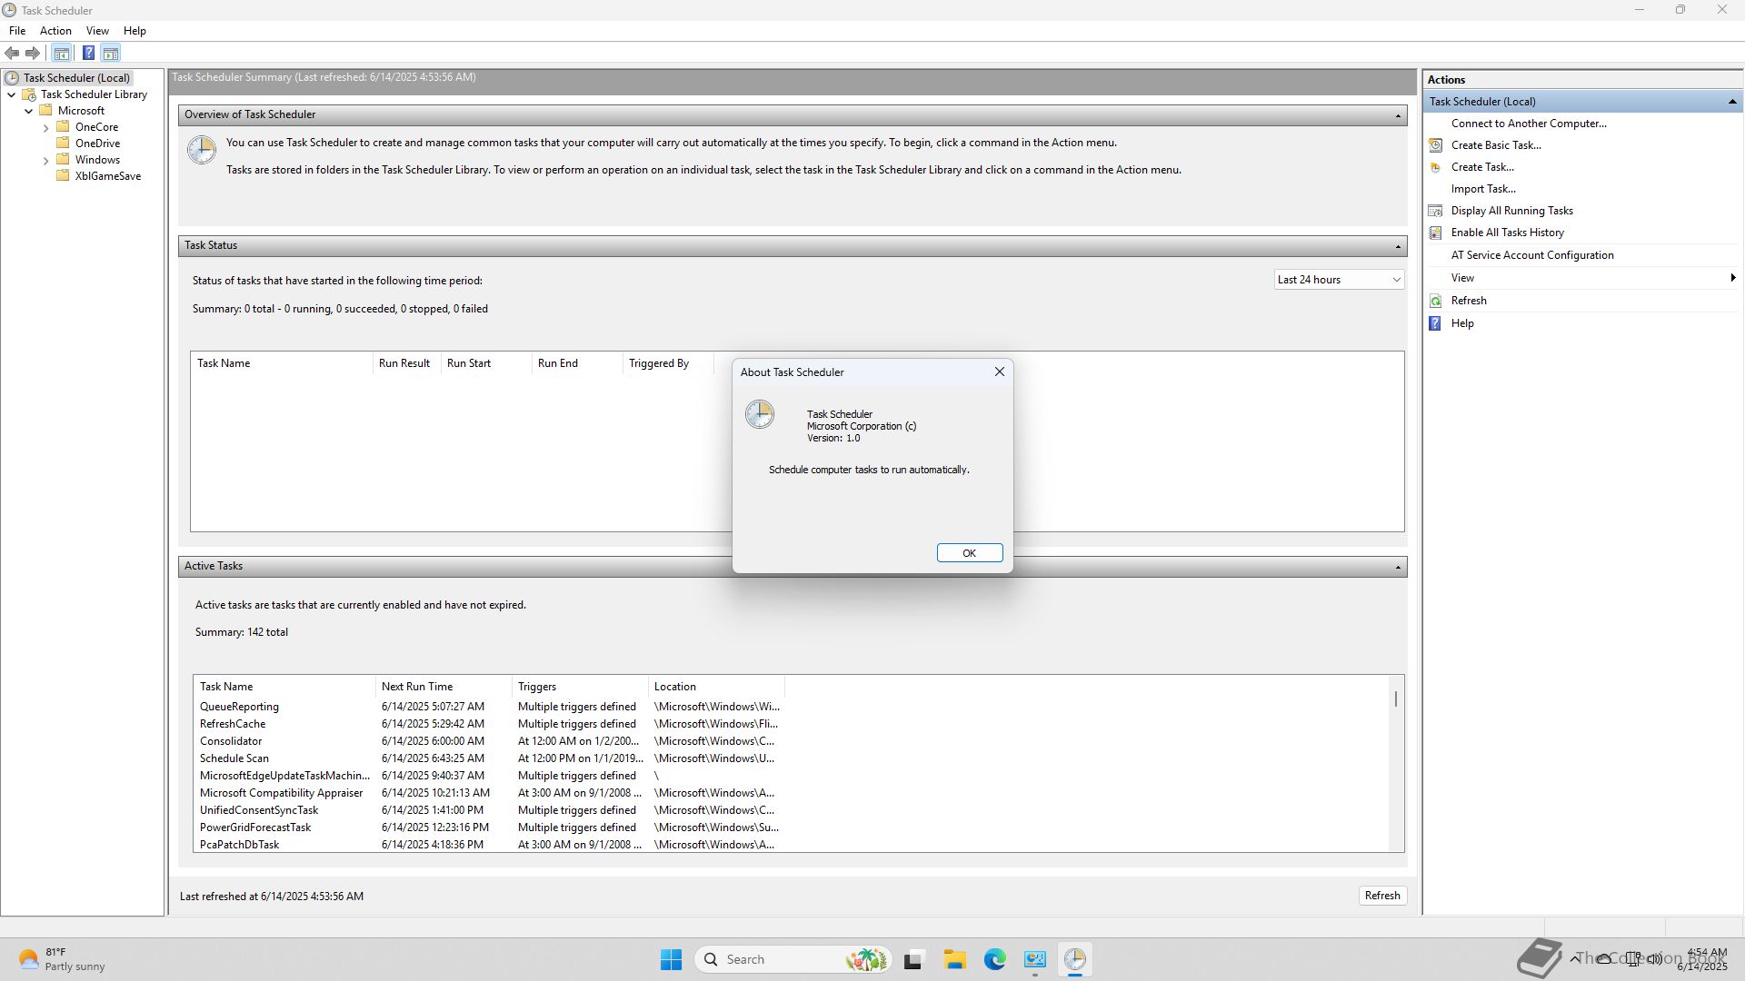Select the XblGameSave folder in tree

(107, 176)
